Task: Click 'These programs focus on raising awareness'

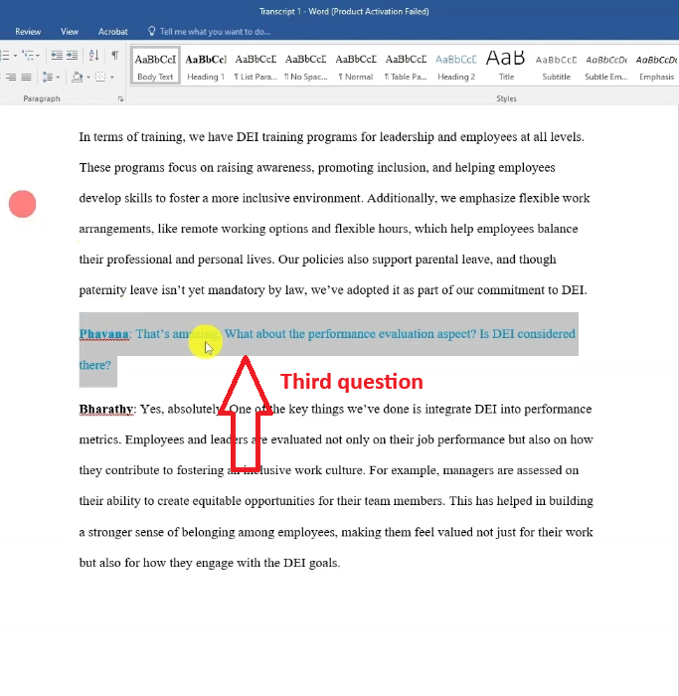Action: (x=196, y=168)
